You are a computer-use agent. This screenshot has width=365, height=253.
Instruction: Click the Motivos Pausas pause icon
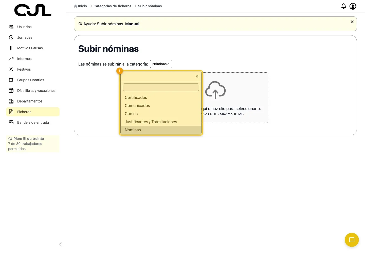pyautogui.click(x=11, y=48)
